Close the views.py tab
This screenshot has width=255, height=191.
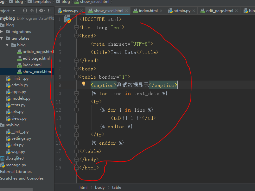[82, 11]
